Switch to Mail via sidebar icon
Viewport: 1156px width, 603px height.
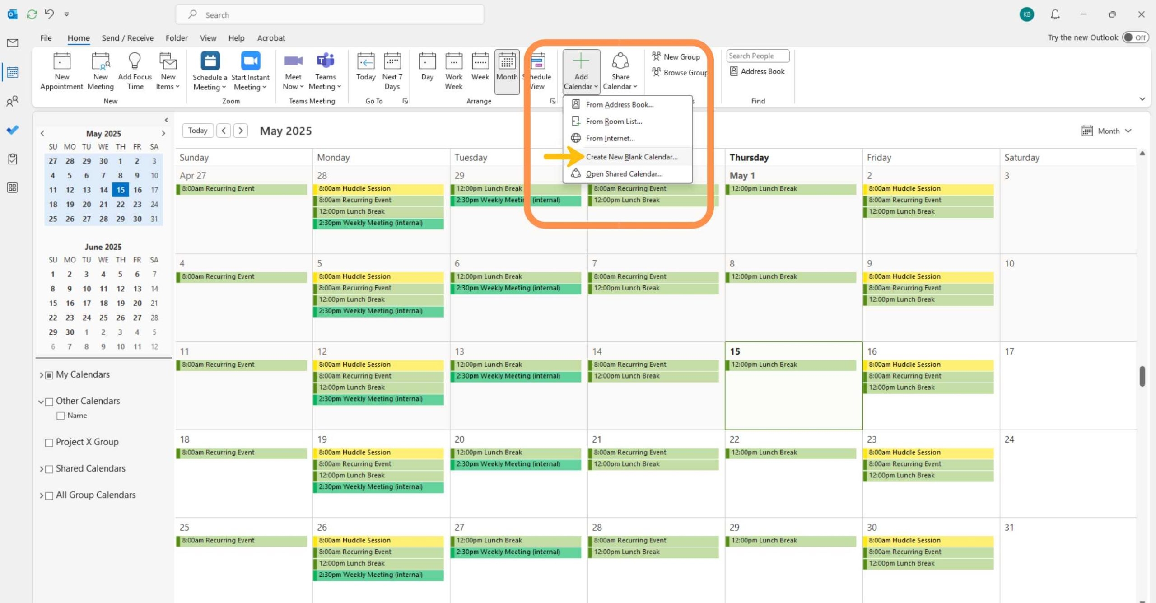pyautogui.click(x=12, y=43)
